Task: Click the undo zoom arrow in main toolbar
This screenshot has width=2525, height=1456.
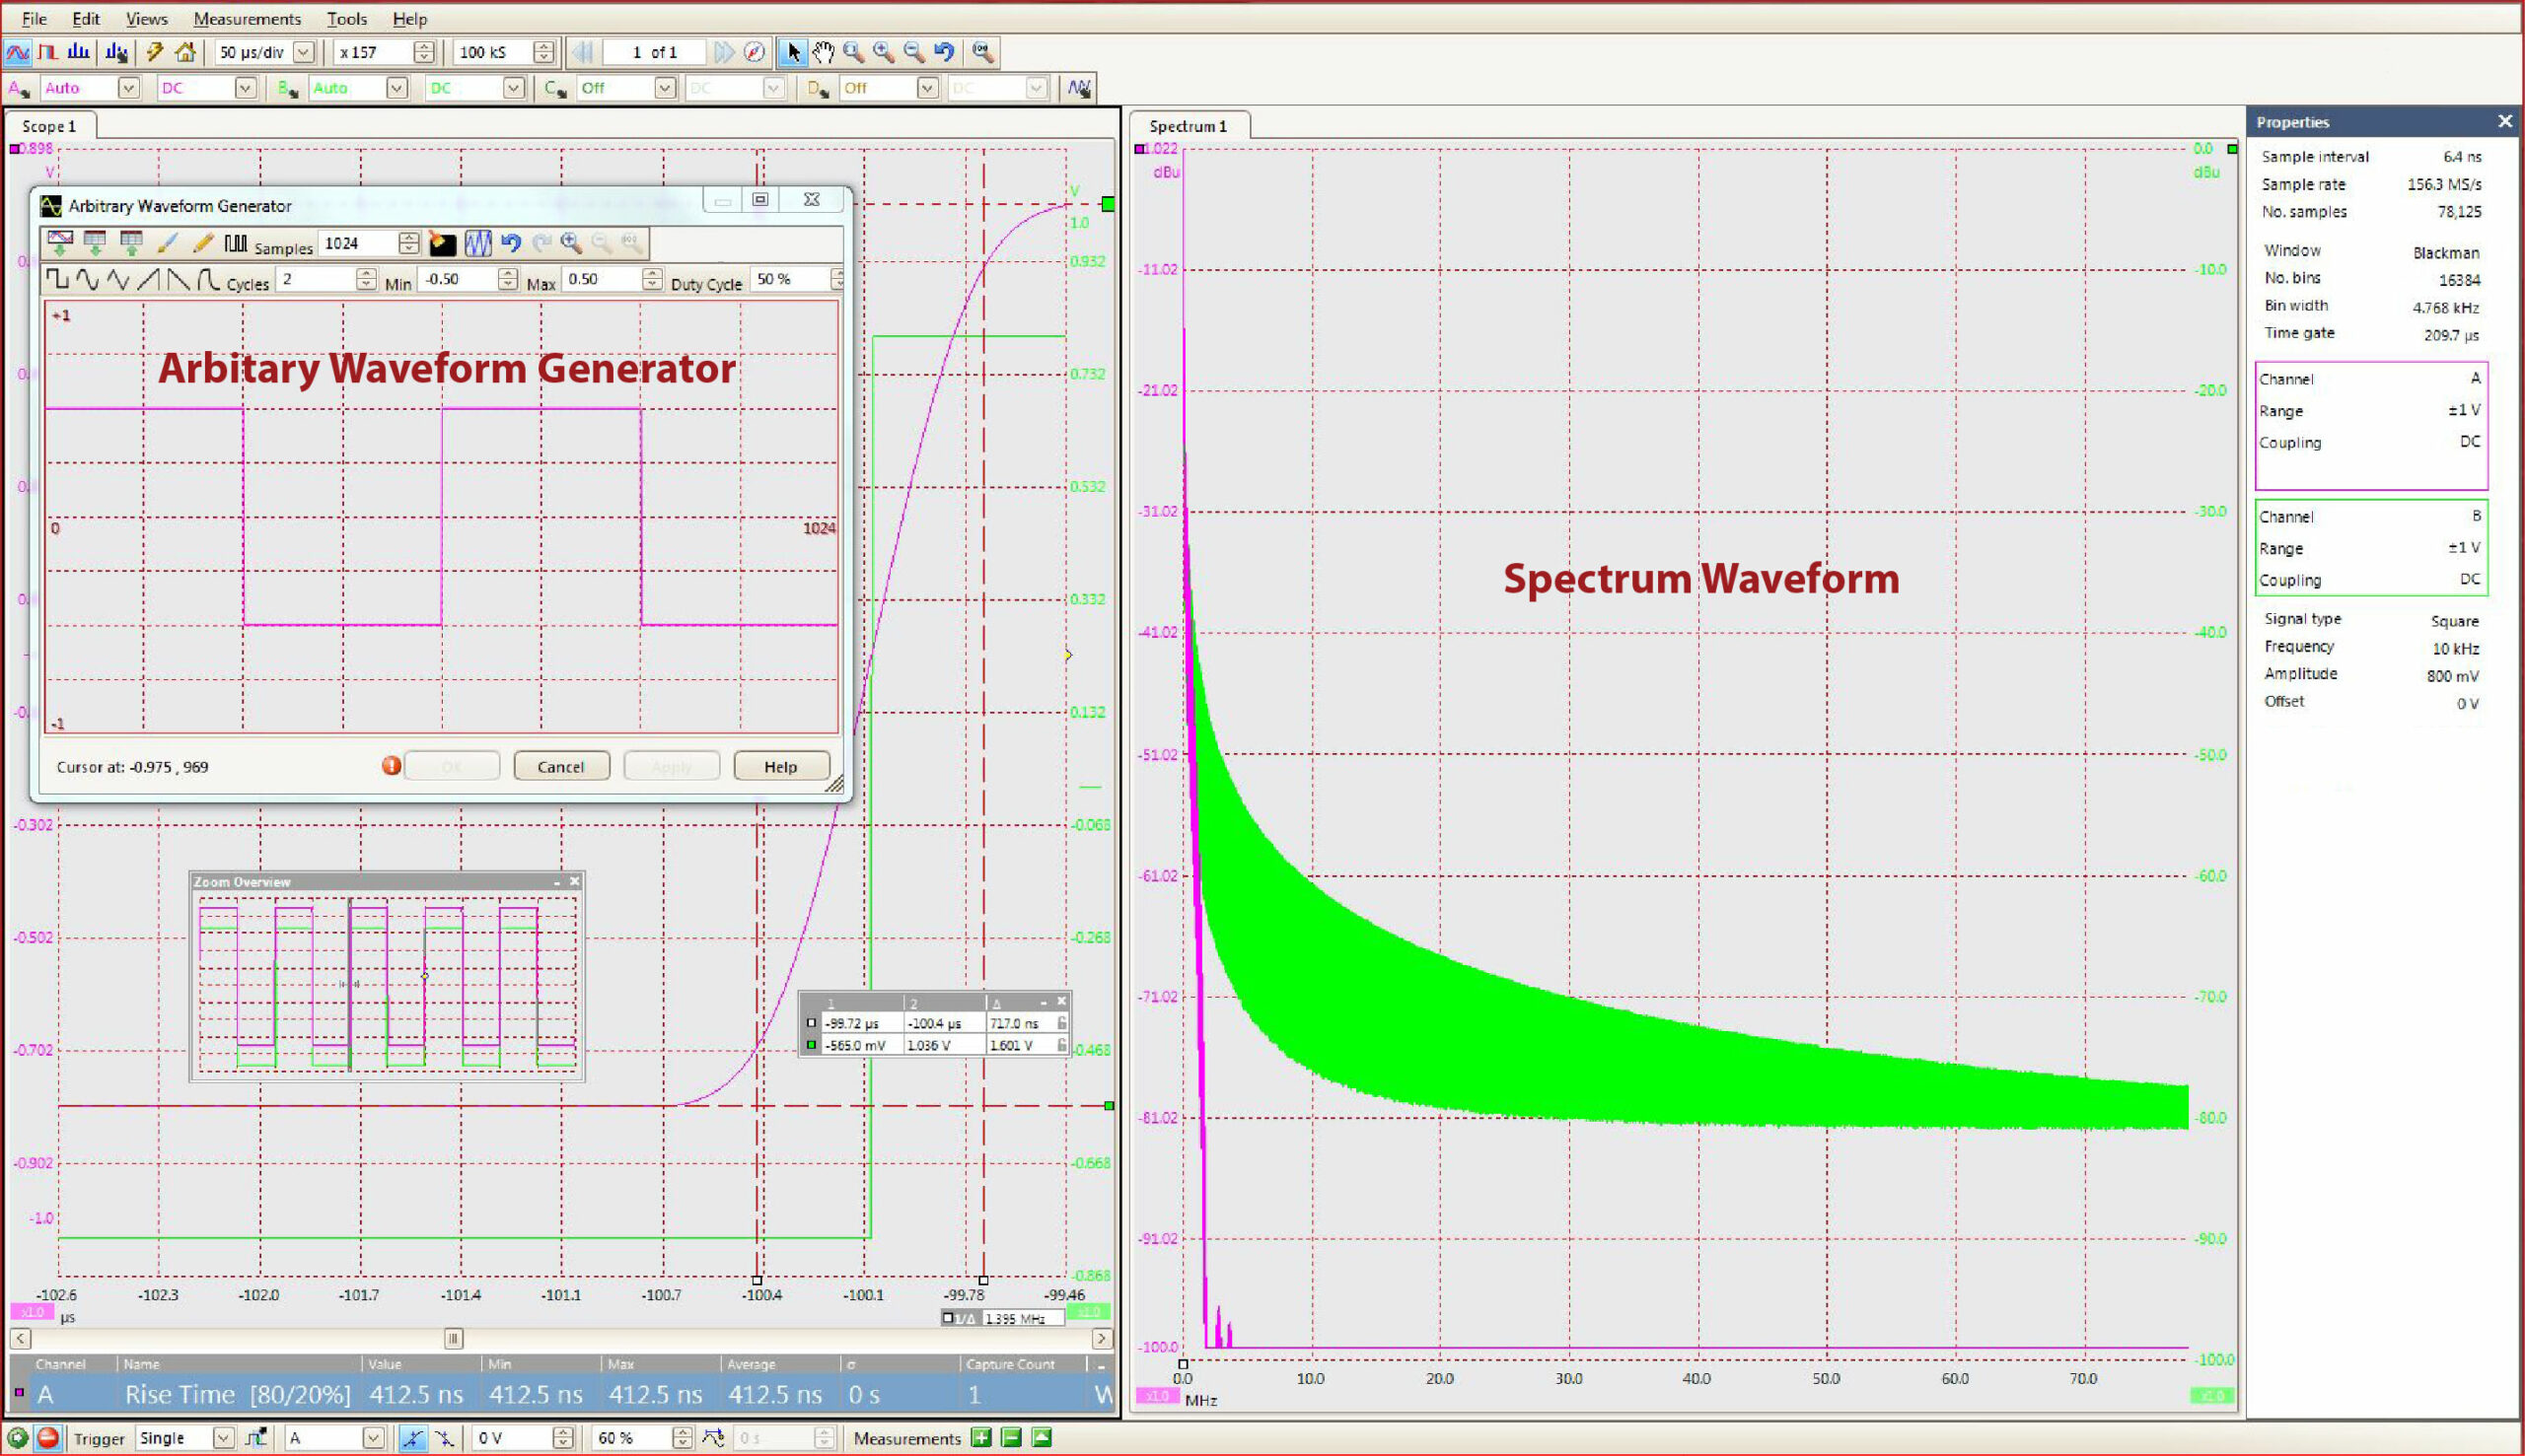Action: (943, 52)
